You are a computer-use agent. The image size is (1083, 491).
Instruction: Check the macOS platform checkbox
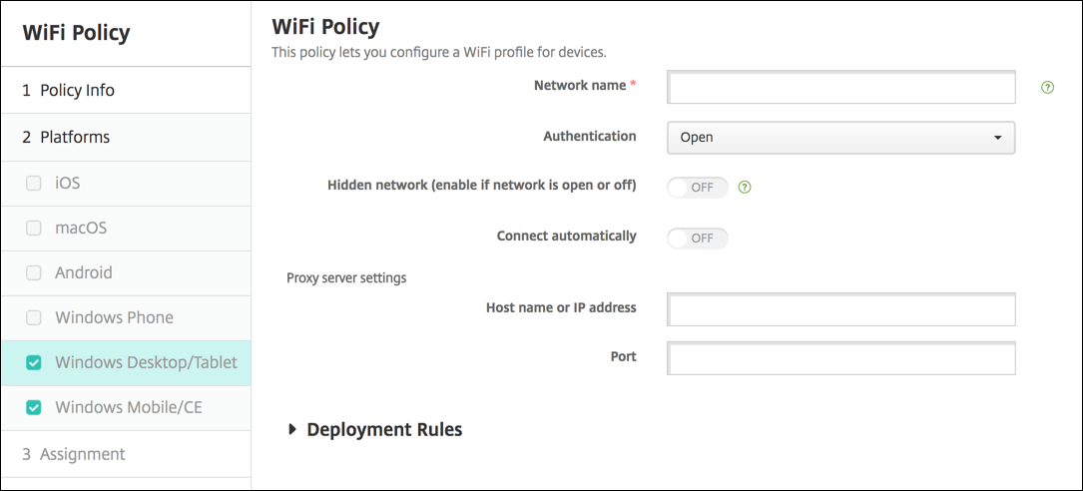pyautogui.click(x=34, y=229)
